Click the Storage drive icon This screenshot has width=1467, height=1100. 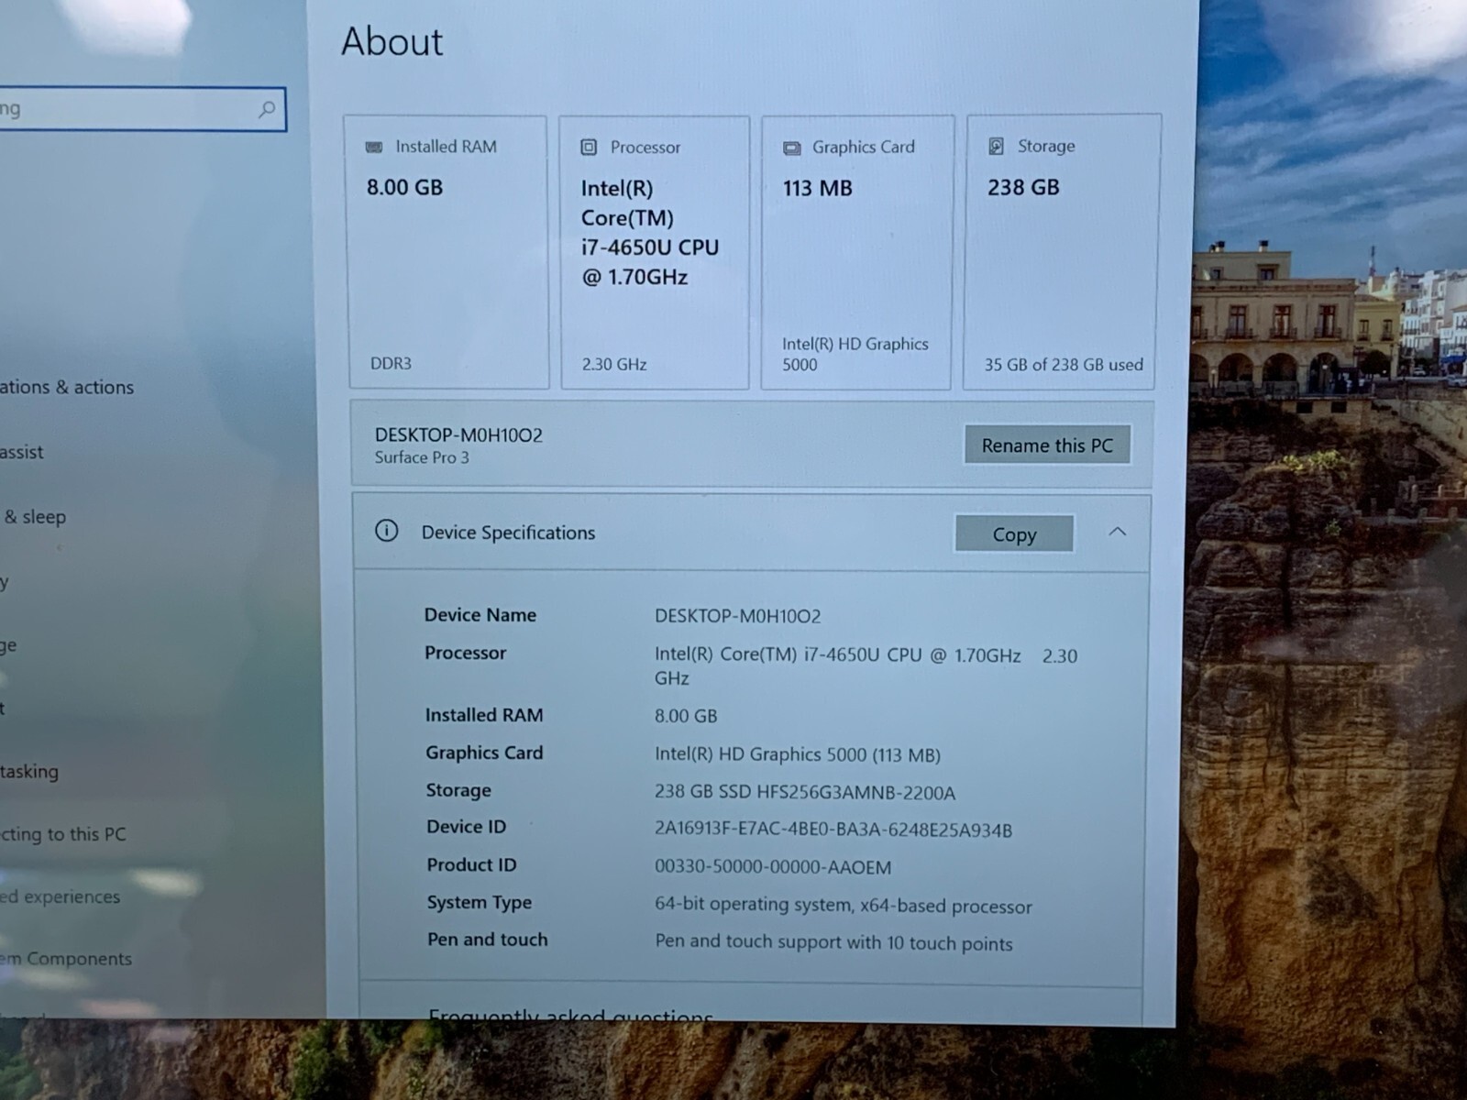pyautogui.click(x=996, y=146)
